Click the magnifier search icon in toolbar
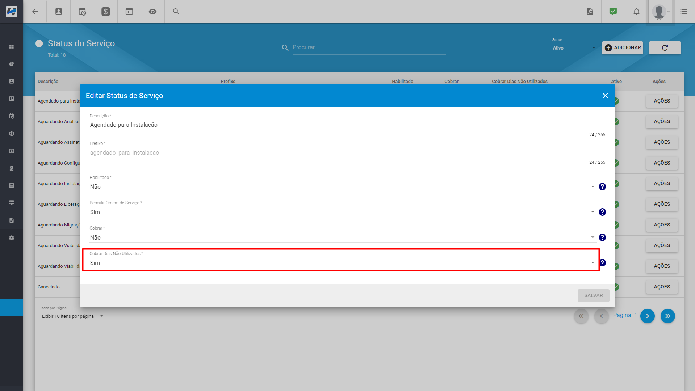The height and width of the screenshot is (391, 695). 176,12
